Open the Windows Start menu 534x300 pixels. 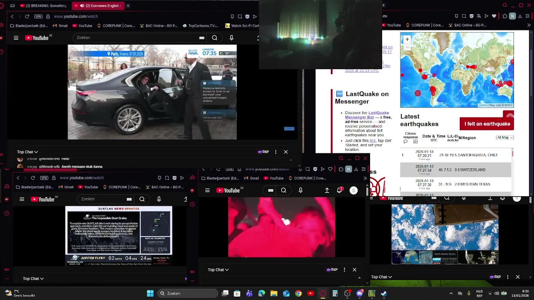150,293
